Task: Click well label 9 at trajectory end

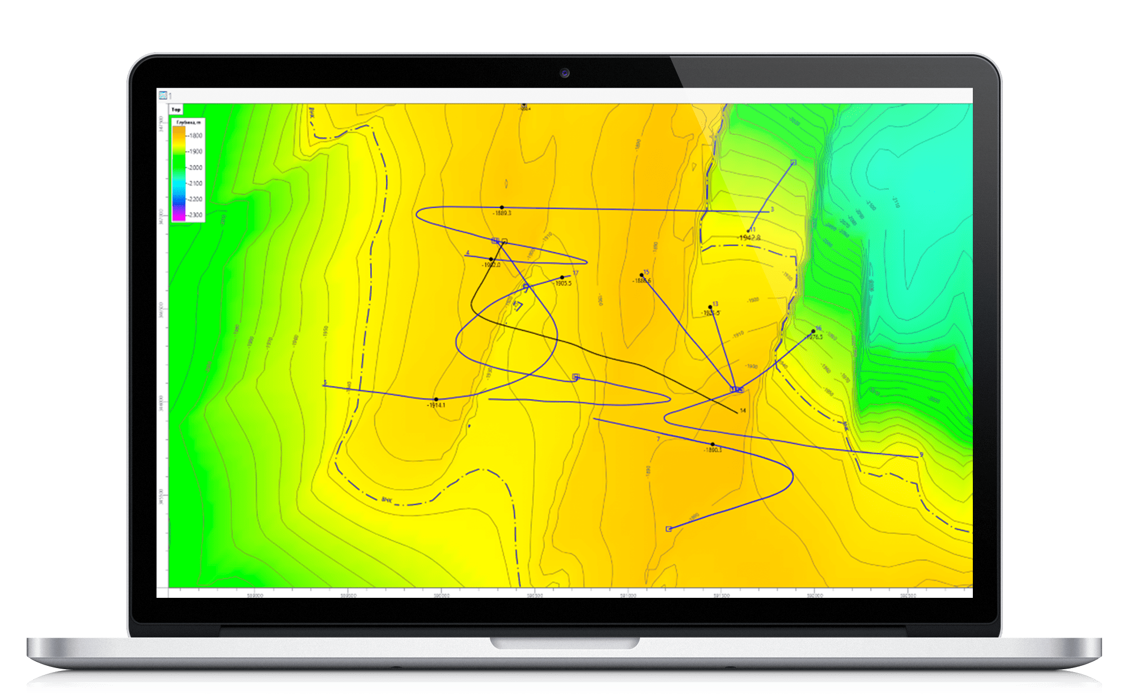Action: 921,454
